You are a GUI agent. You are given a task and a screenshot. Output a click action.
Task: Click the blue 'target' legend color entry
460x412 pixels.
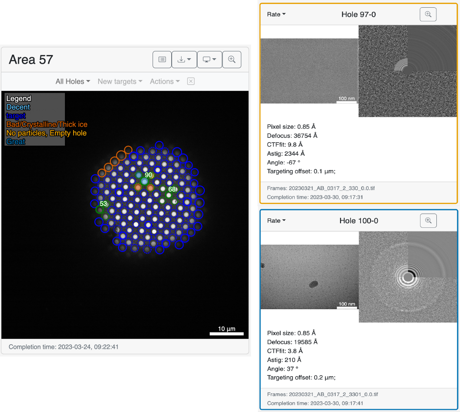pos(15,116)
